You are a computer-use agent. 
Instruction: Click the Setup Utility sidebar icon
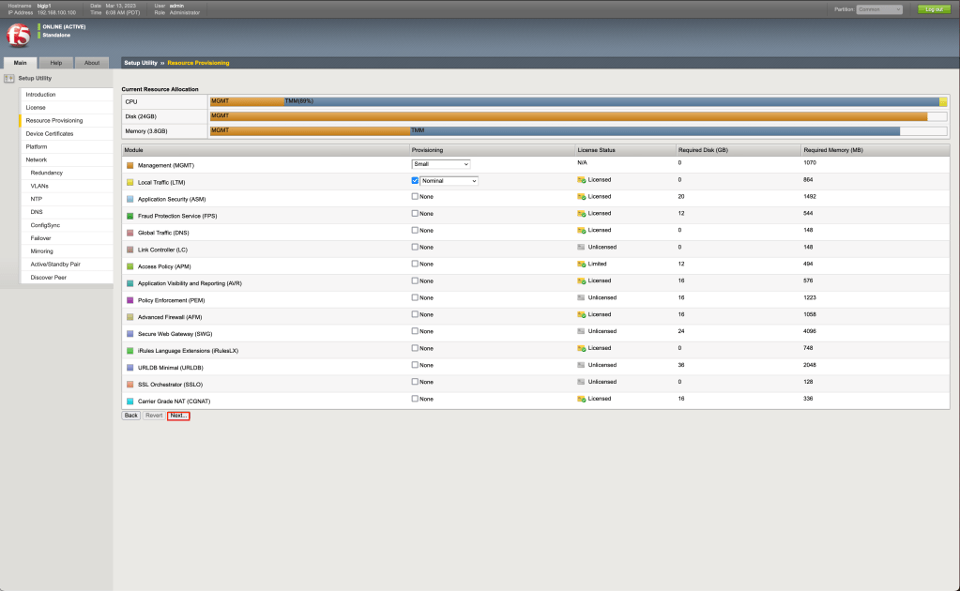click(x=9, y=78)
